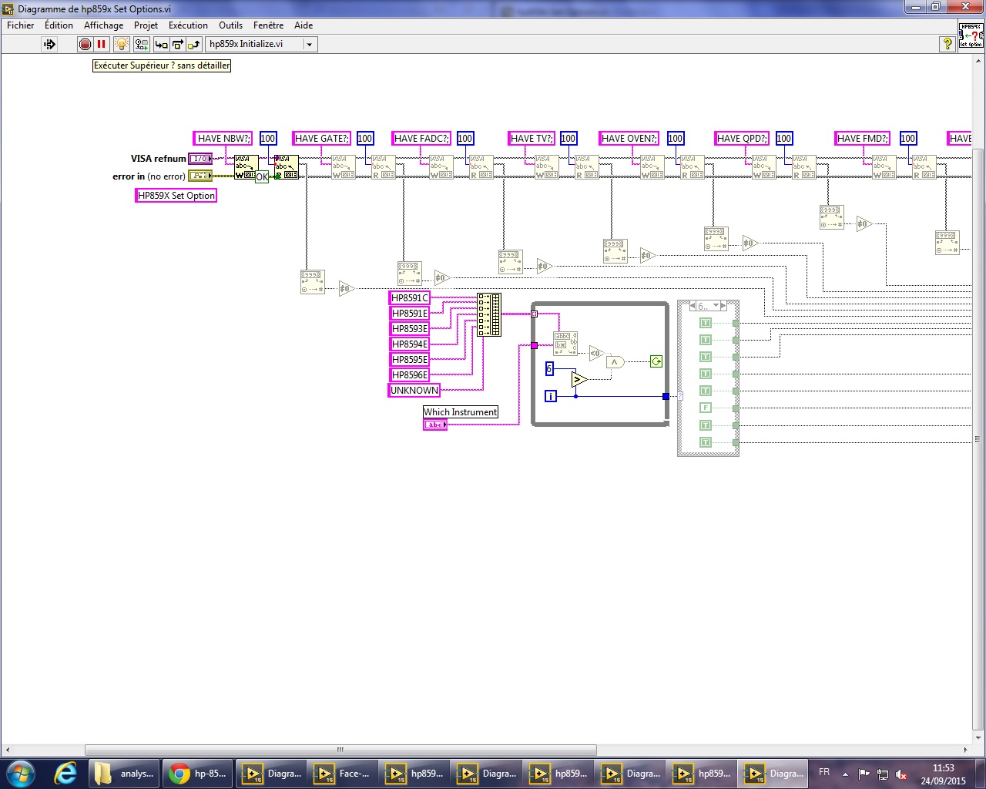Open the analys... folder taskbar item
The width and height of the screenshot is (986, 789).
[123, 773]
